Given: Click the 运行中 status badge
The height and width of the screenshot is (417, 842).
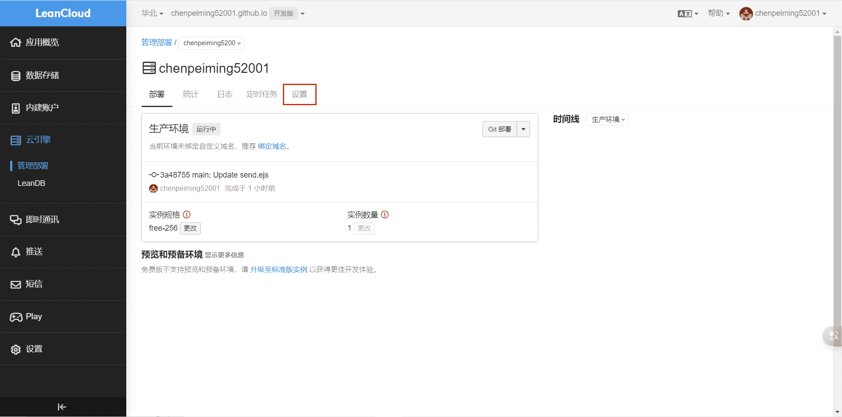Looking at the screenshot, I should pos(206,129).
